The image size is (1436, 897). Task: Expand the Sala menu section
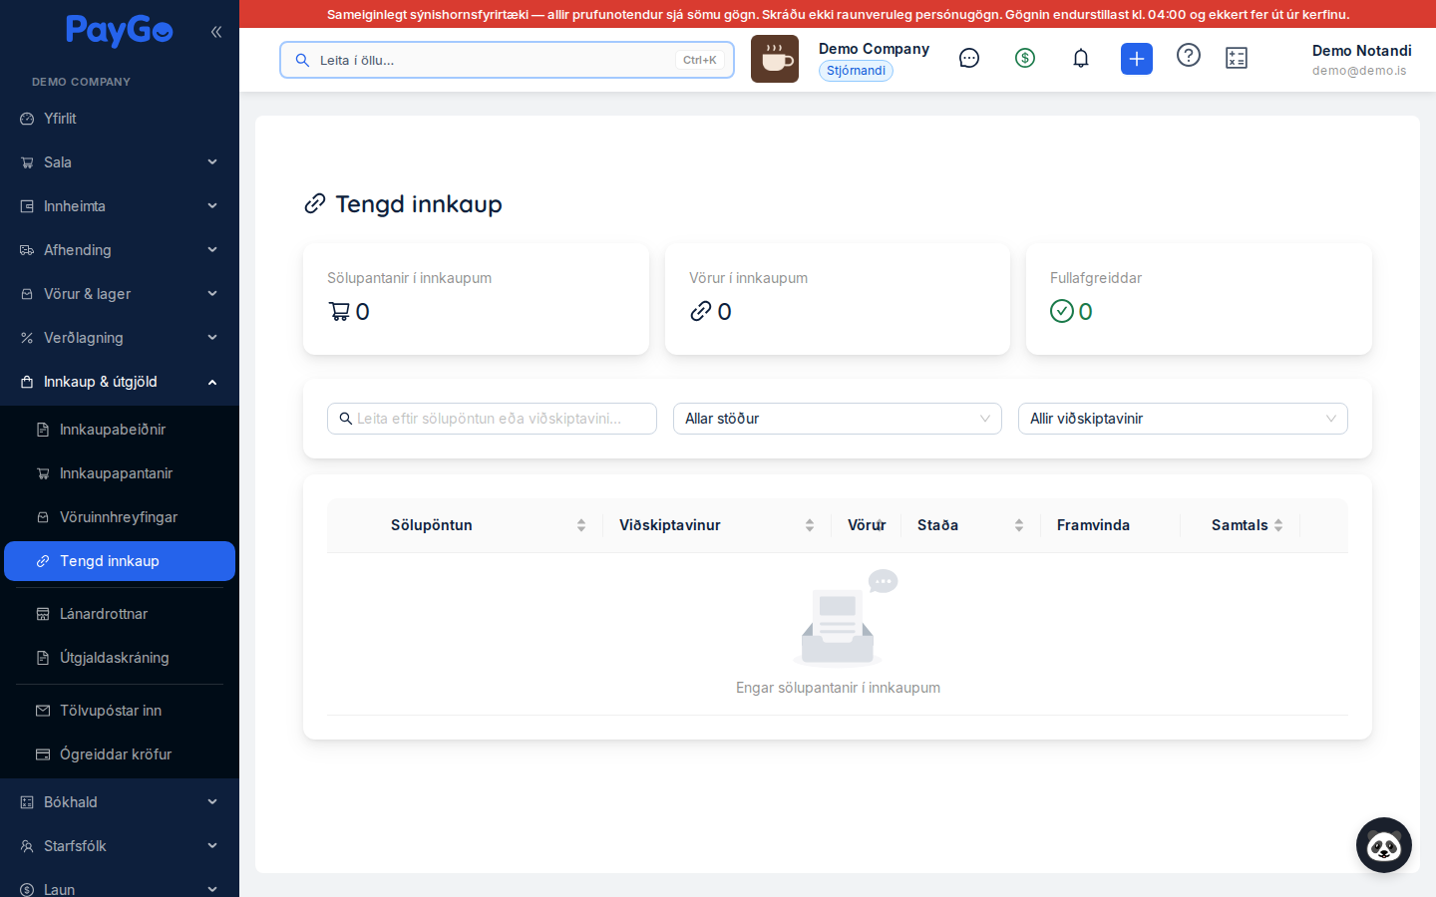pyautogui.click(x=120, y=162)
